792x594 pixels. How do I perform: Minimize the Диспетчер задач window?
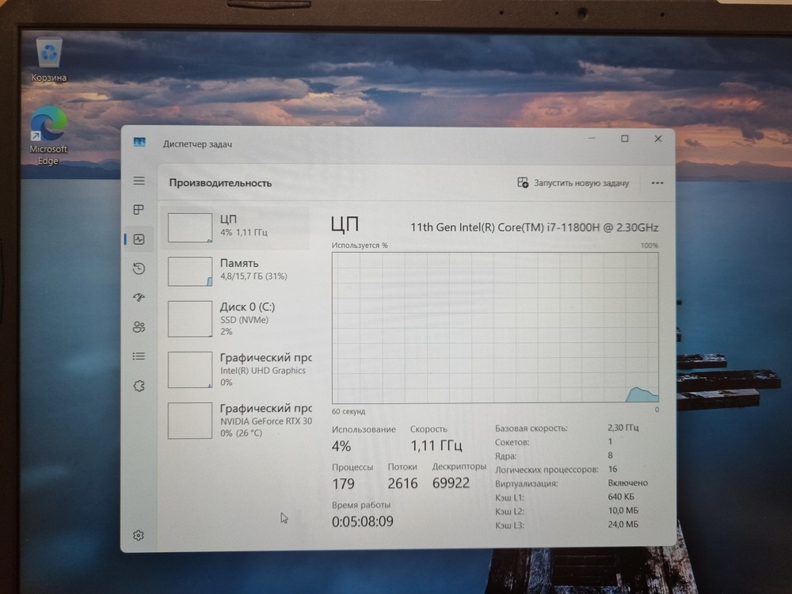coord(592,138)
